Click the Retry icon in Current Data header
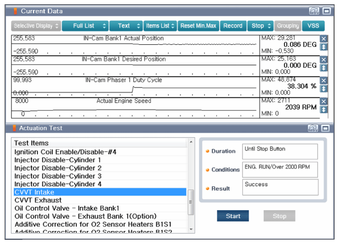Screen dimensions: 339x244 [x=314, y=11]
